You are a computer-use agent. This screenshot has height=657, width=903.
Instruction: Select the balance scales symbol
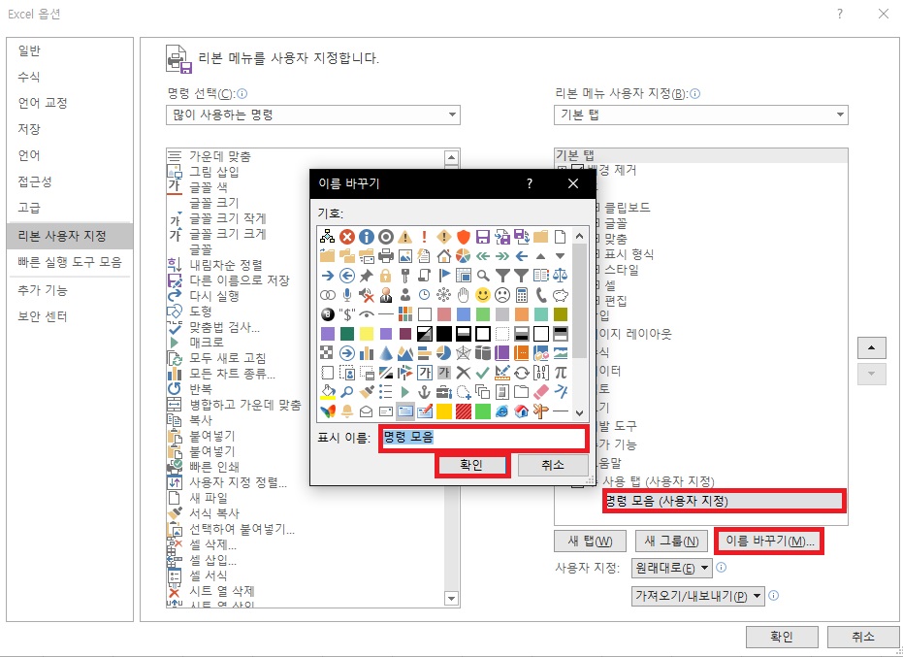560,276
